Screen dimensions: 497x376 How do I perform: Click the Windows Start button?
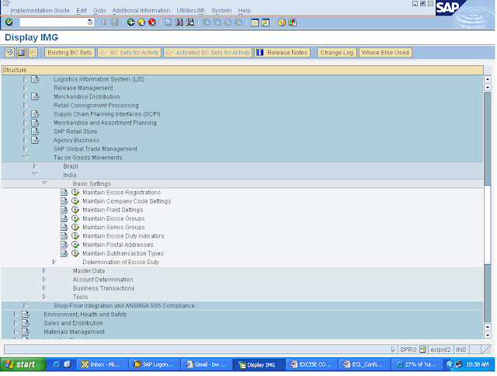point(23,364)
